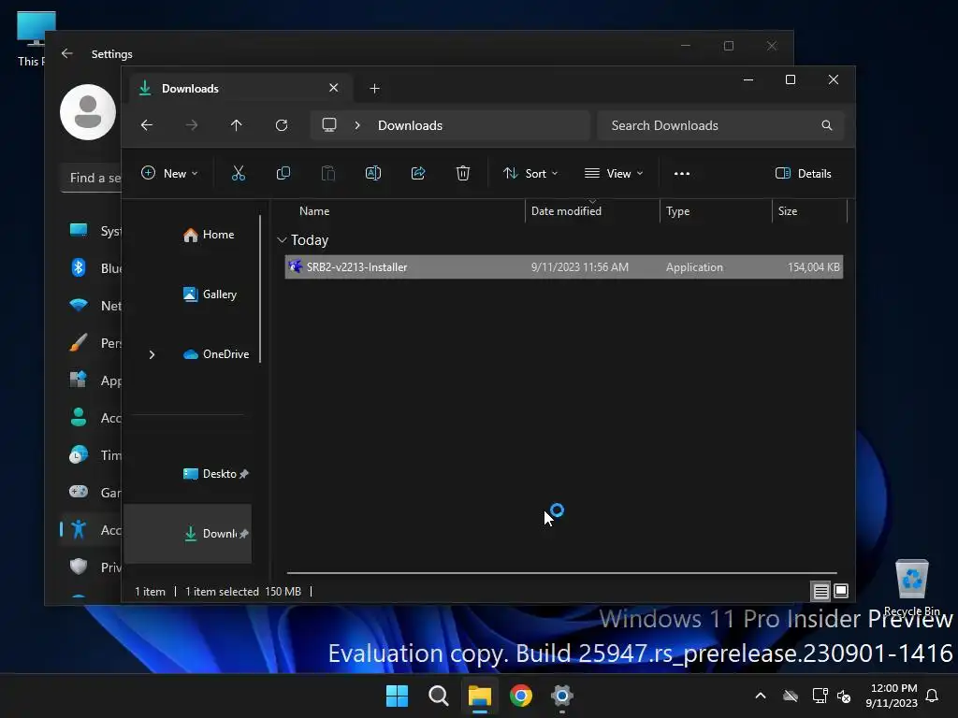This screenshot has width=958, height=718.
Task: Open OneDrive in the navigation pane
Action: tap(216, 354)
